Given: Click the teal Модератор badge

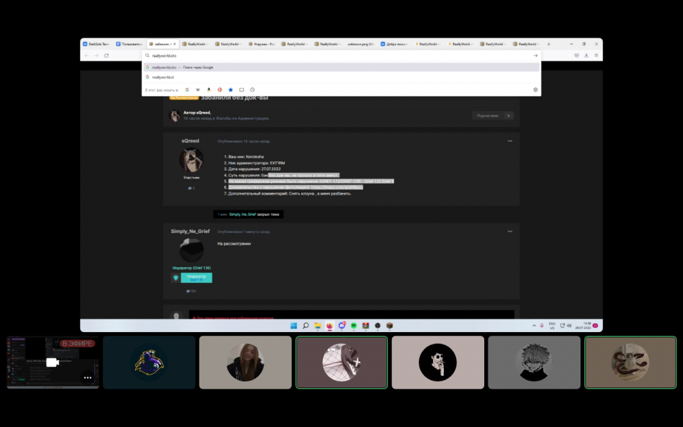Looking at the screenshot, I should (x=197, y=277).
